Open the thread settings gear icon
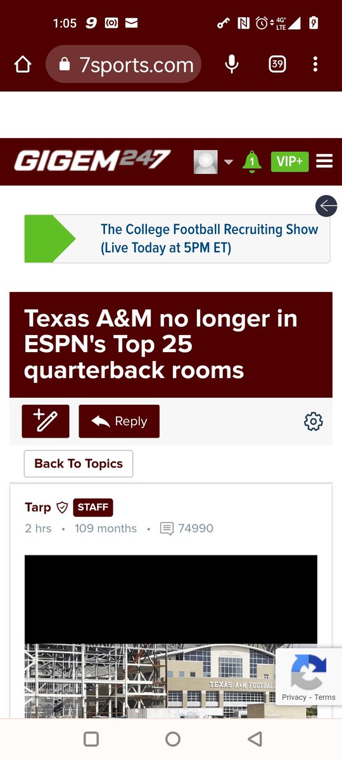This screenshot has height=760, width=342. click(x=313, y=421)
